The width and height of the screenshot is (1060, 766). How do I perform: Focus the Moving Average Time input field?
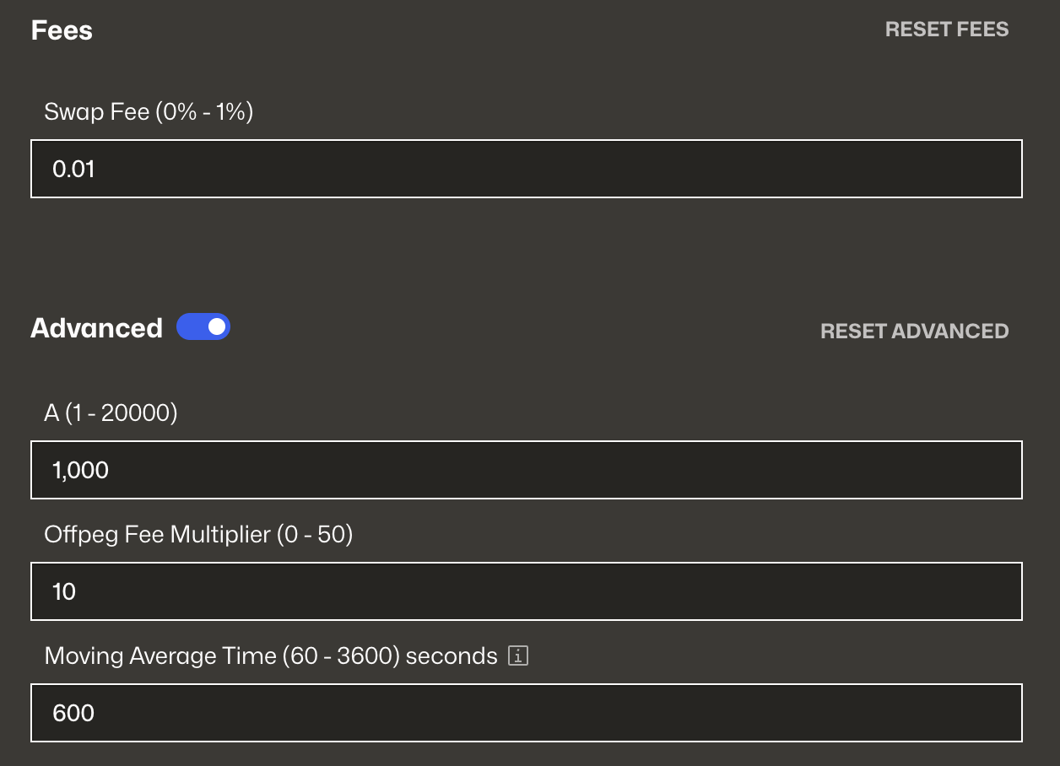tap(526, 713)
